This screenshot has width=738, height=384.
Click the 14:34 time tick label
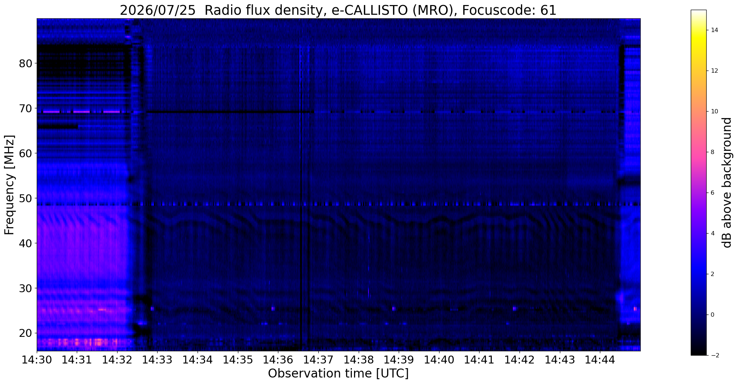[x=198, y=359]
